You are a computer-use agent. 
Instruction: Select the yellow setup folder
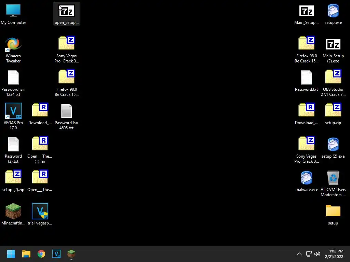tap(333, 214)
